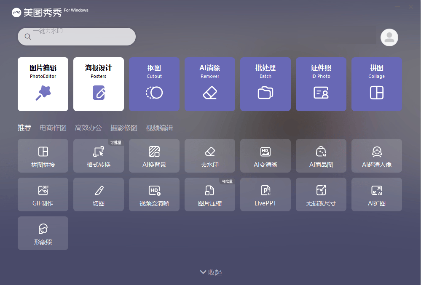Open the 形象照 portrait tool
The height and width of the screenshot is (285, 421).
pos(43,233)
